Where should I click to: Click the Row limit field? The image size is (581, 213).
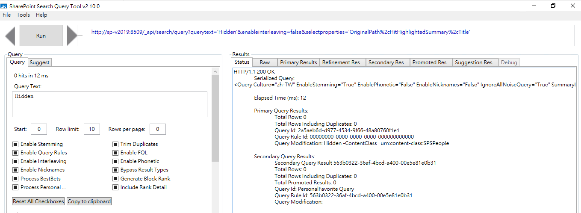tap(92, 129)
